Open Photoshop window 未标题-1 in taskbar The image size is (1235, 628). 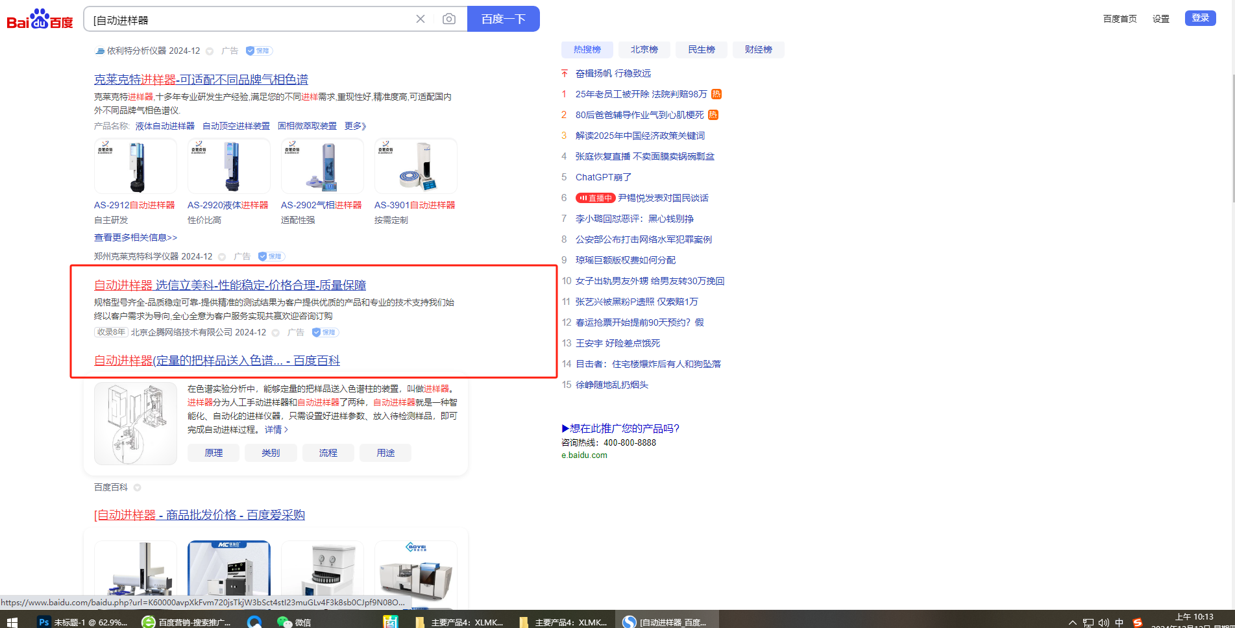click(x=82, y=622)
